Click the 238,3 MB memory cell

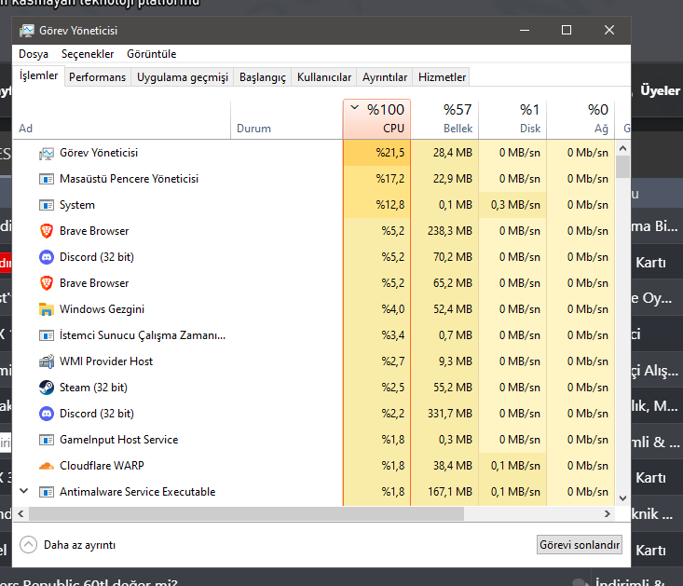tap(444, 231)
